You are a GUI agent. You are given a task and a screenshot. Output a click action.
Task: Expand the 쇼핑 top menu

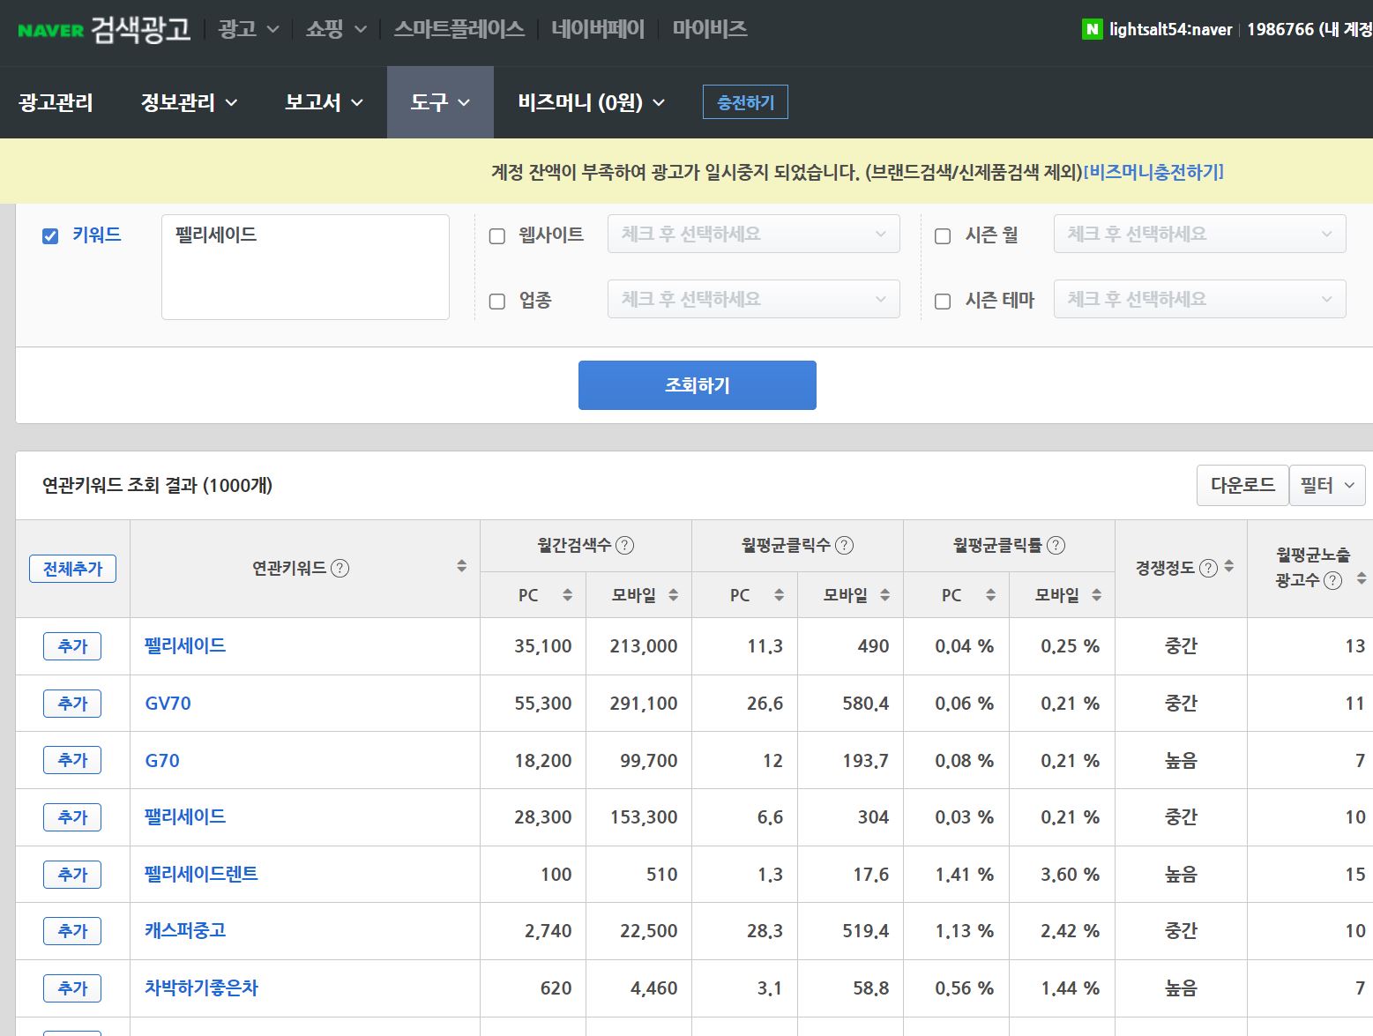335,29
